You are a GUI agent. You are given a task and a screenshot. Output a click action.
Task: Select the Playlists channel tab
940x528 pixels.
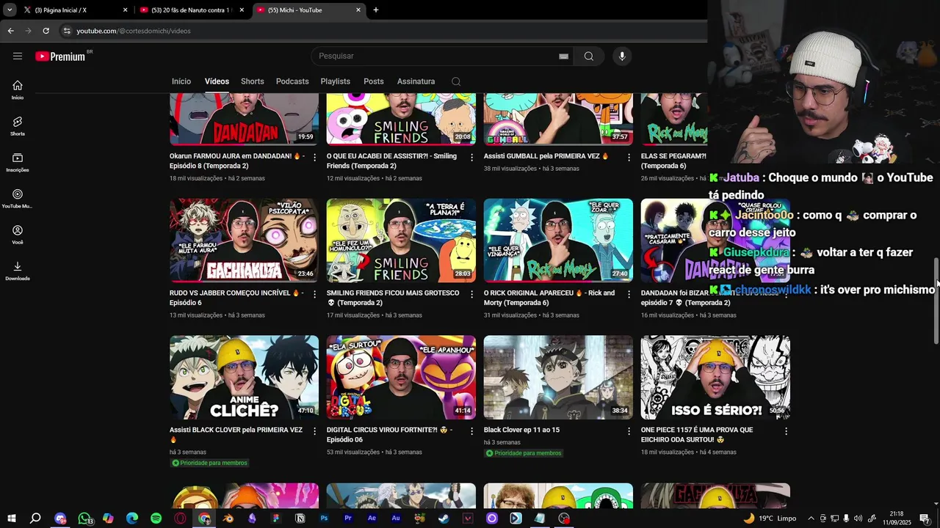[x=336, y=81]
